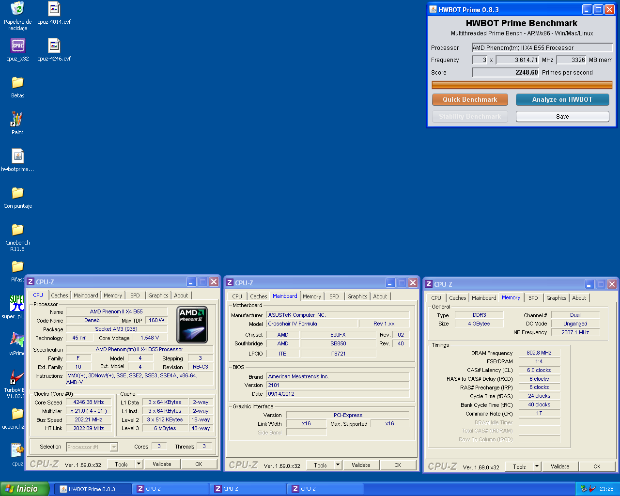Viewport: 620px width, 496px height.
Task: Open the Pifast folder icon
Action: tap(17, 266)
